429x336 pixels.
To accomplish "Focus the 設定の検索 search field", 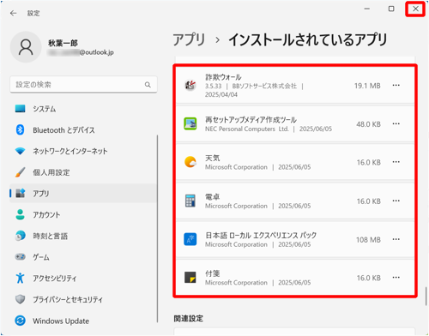I will pos(83,85).
